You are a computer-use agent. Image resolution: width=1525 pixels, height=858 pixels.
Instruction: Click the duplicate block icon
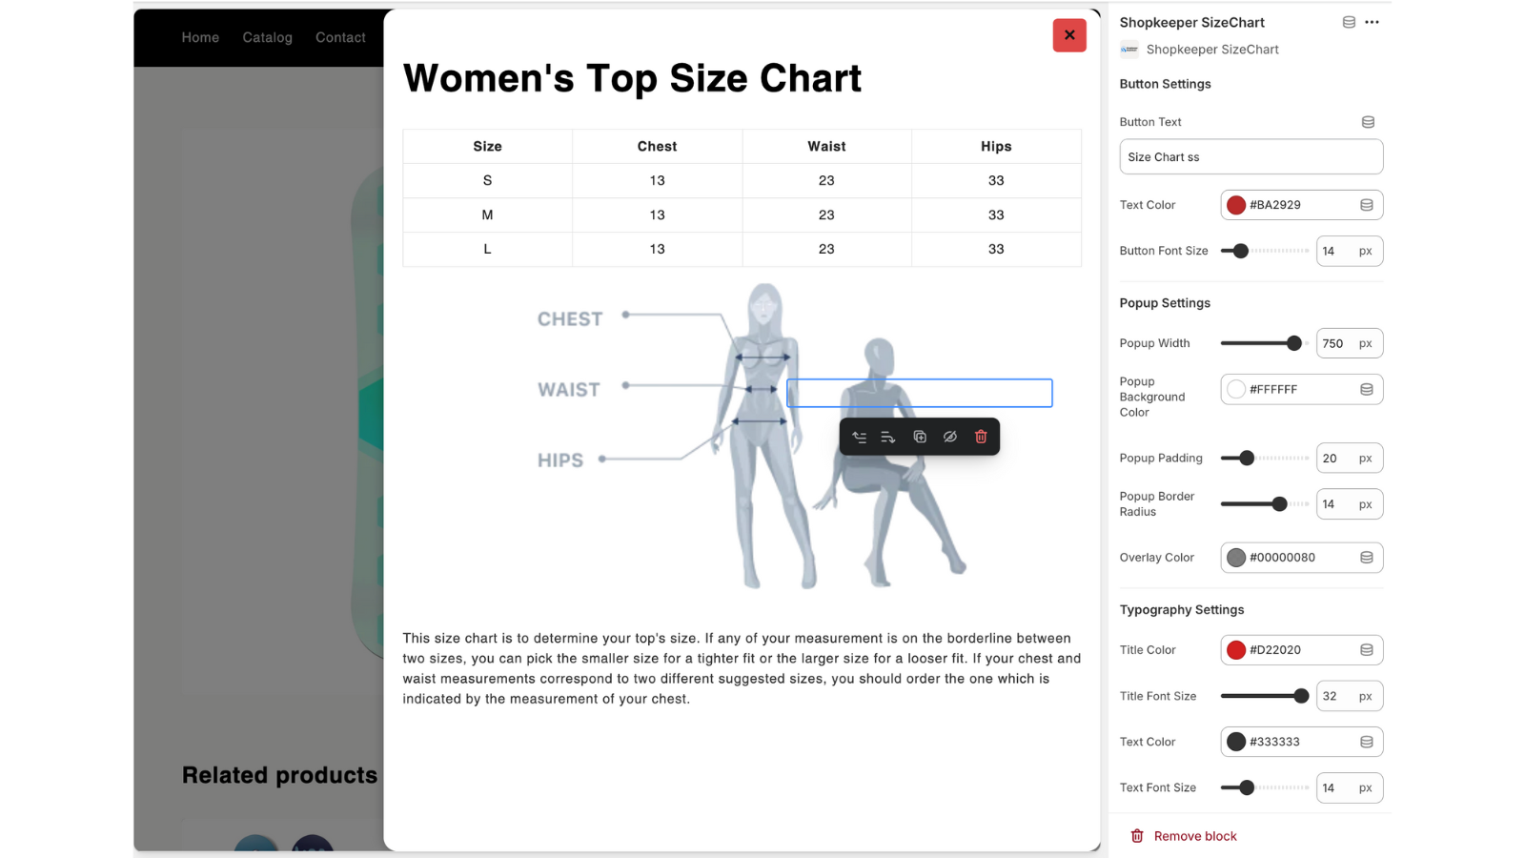[x=919, y=436]
